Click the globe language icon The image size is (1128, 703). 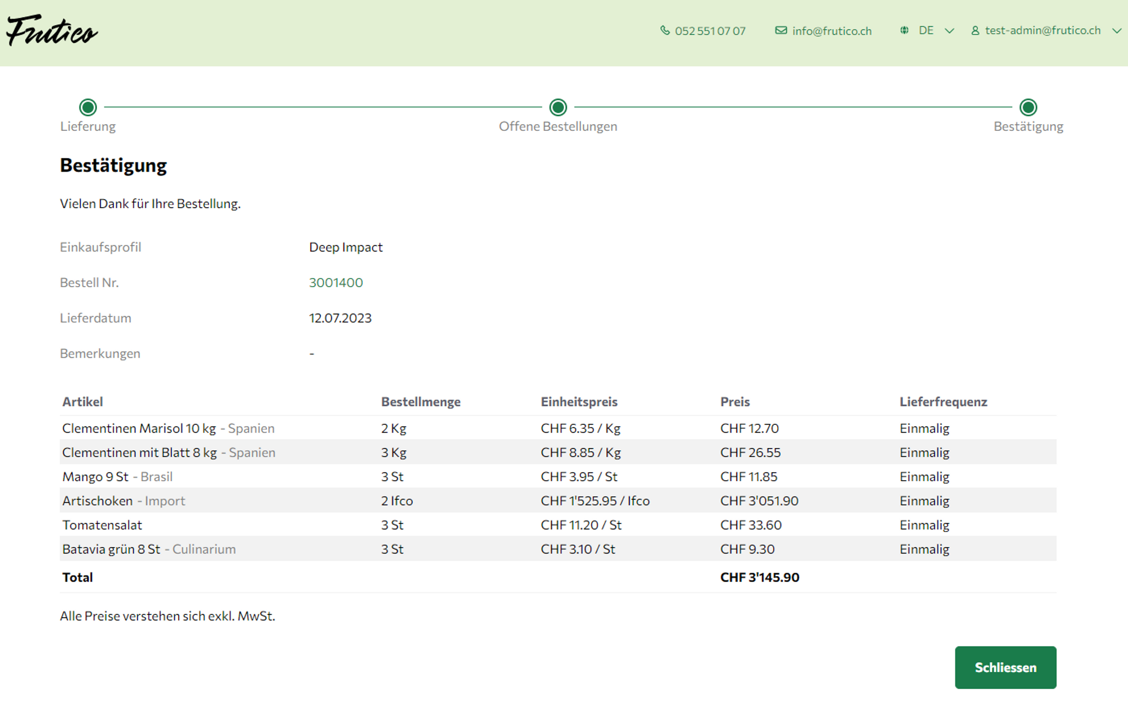pyautogui.click(x=904, y=30)
